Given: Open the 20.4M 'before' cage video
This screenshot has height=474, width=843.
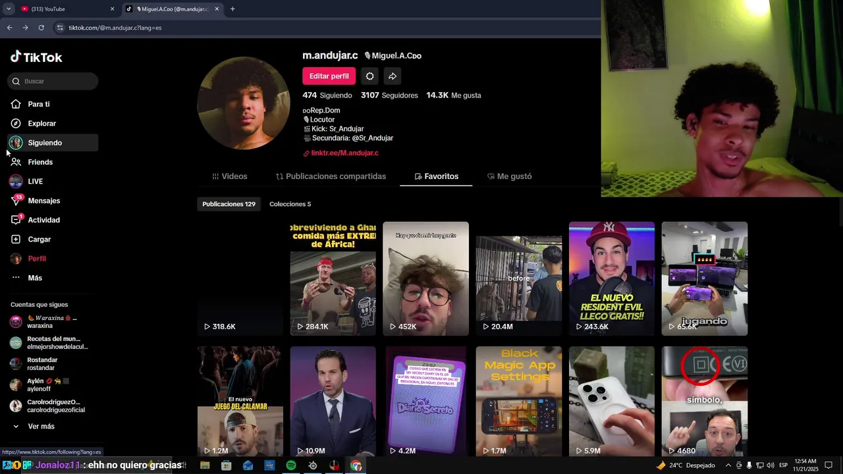Looking at the screenshot, I should click(x=519, y=278).
